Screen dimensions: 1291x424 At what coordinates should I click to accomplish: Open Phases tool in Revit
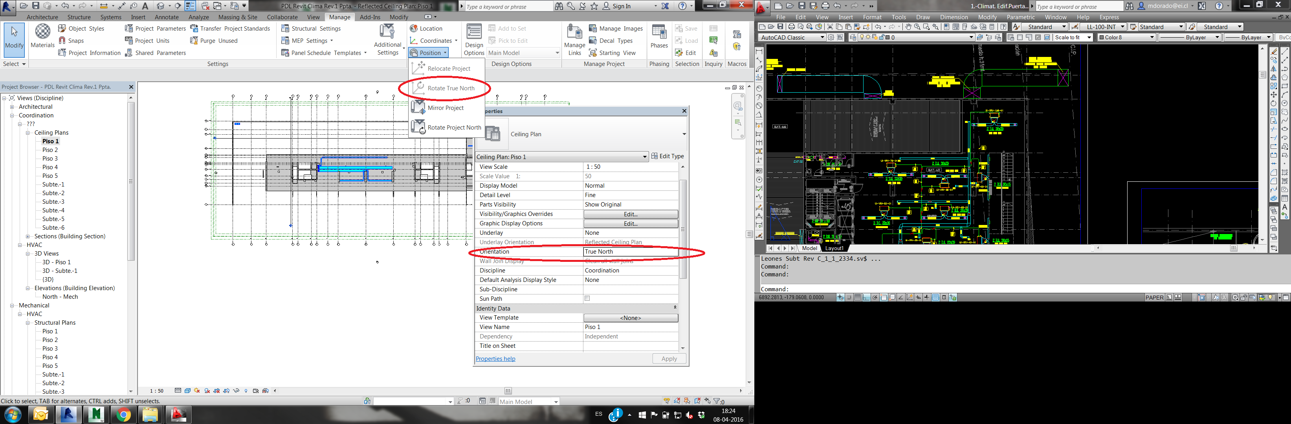tap(659, 36)
